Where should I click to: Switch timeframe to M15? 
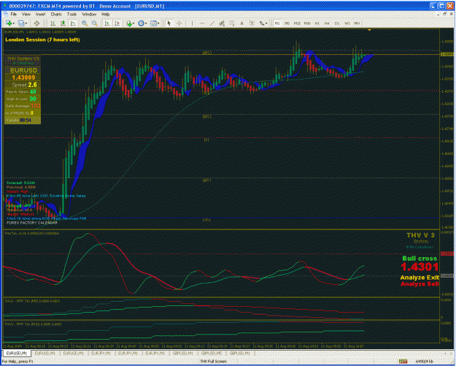[x=297, y=23]
